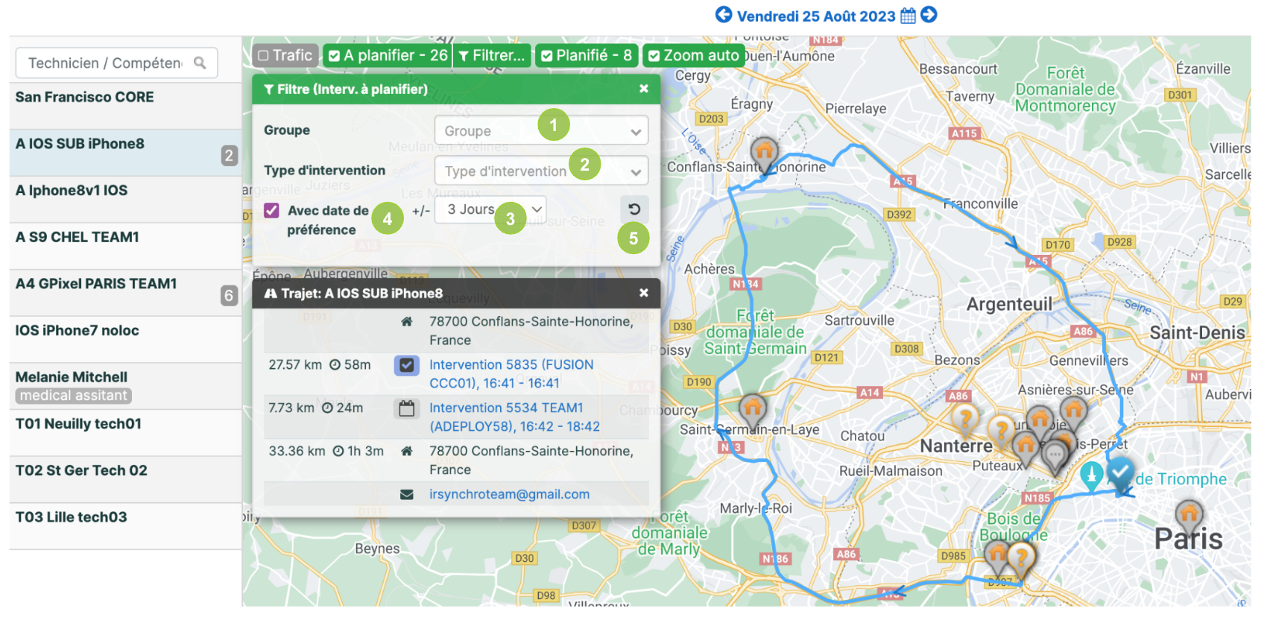Click question marker north of Nanterre
1264x617 pixels.
point(964,421)
